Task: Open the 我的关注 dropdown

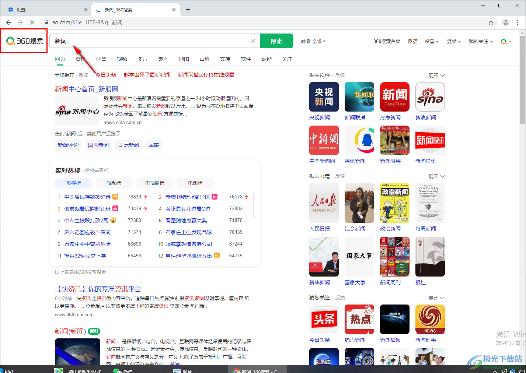Action: point(481,41)
